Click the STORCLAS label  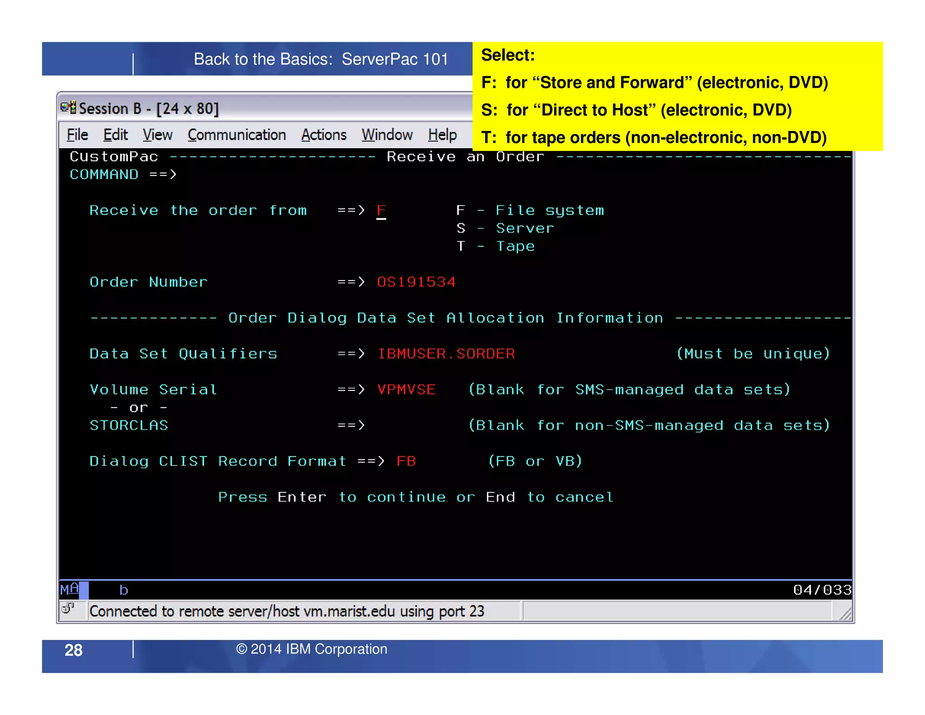[129, 425]
